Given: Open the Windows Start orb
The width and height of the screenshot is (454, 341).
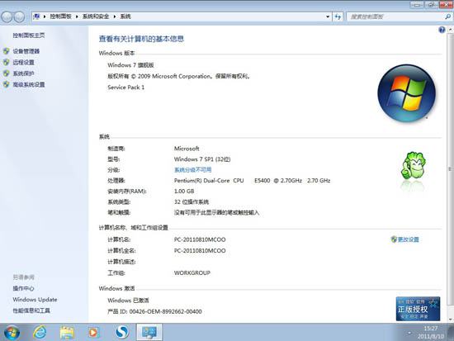Looking at the screenshot, I should (12, 332).
